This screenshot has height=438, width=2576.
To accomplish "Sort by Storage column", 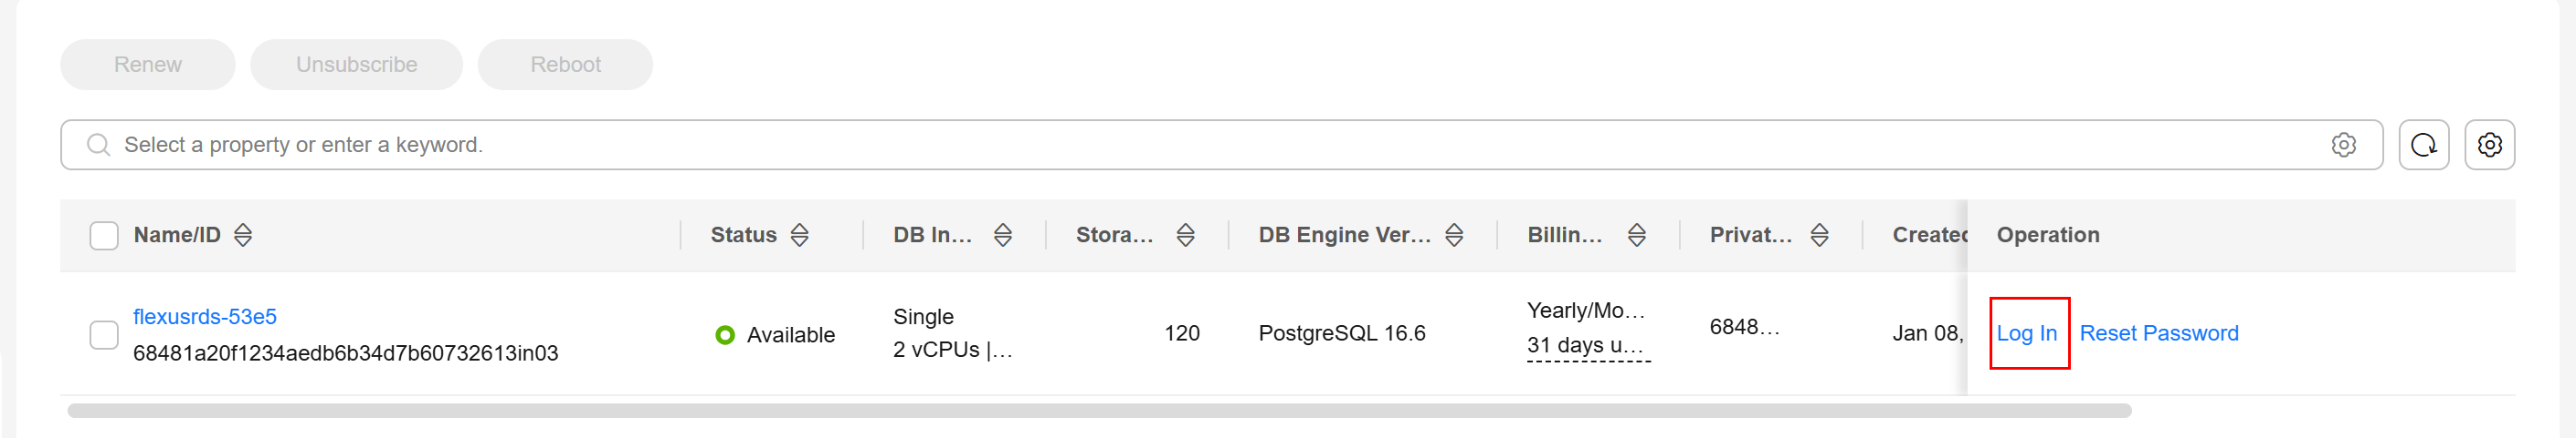I will coord(1185,236).
